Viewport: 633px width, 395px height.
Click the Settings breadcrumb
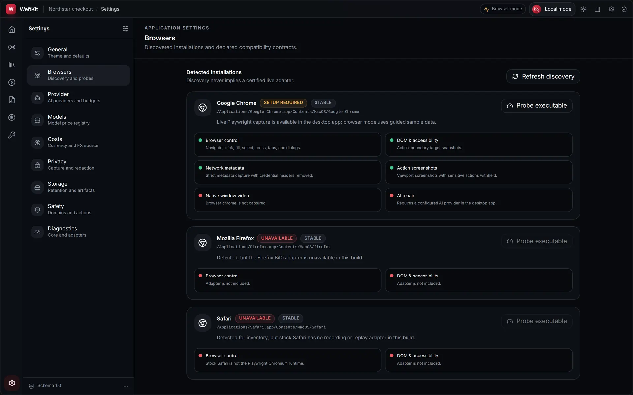coord(110,9)
